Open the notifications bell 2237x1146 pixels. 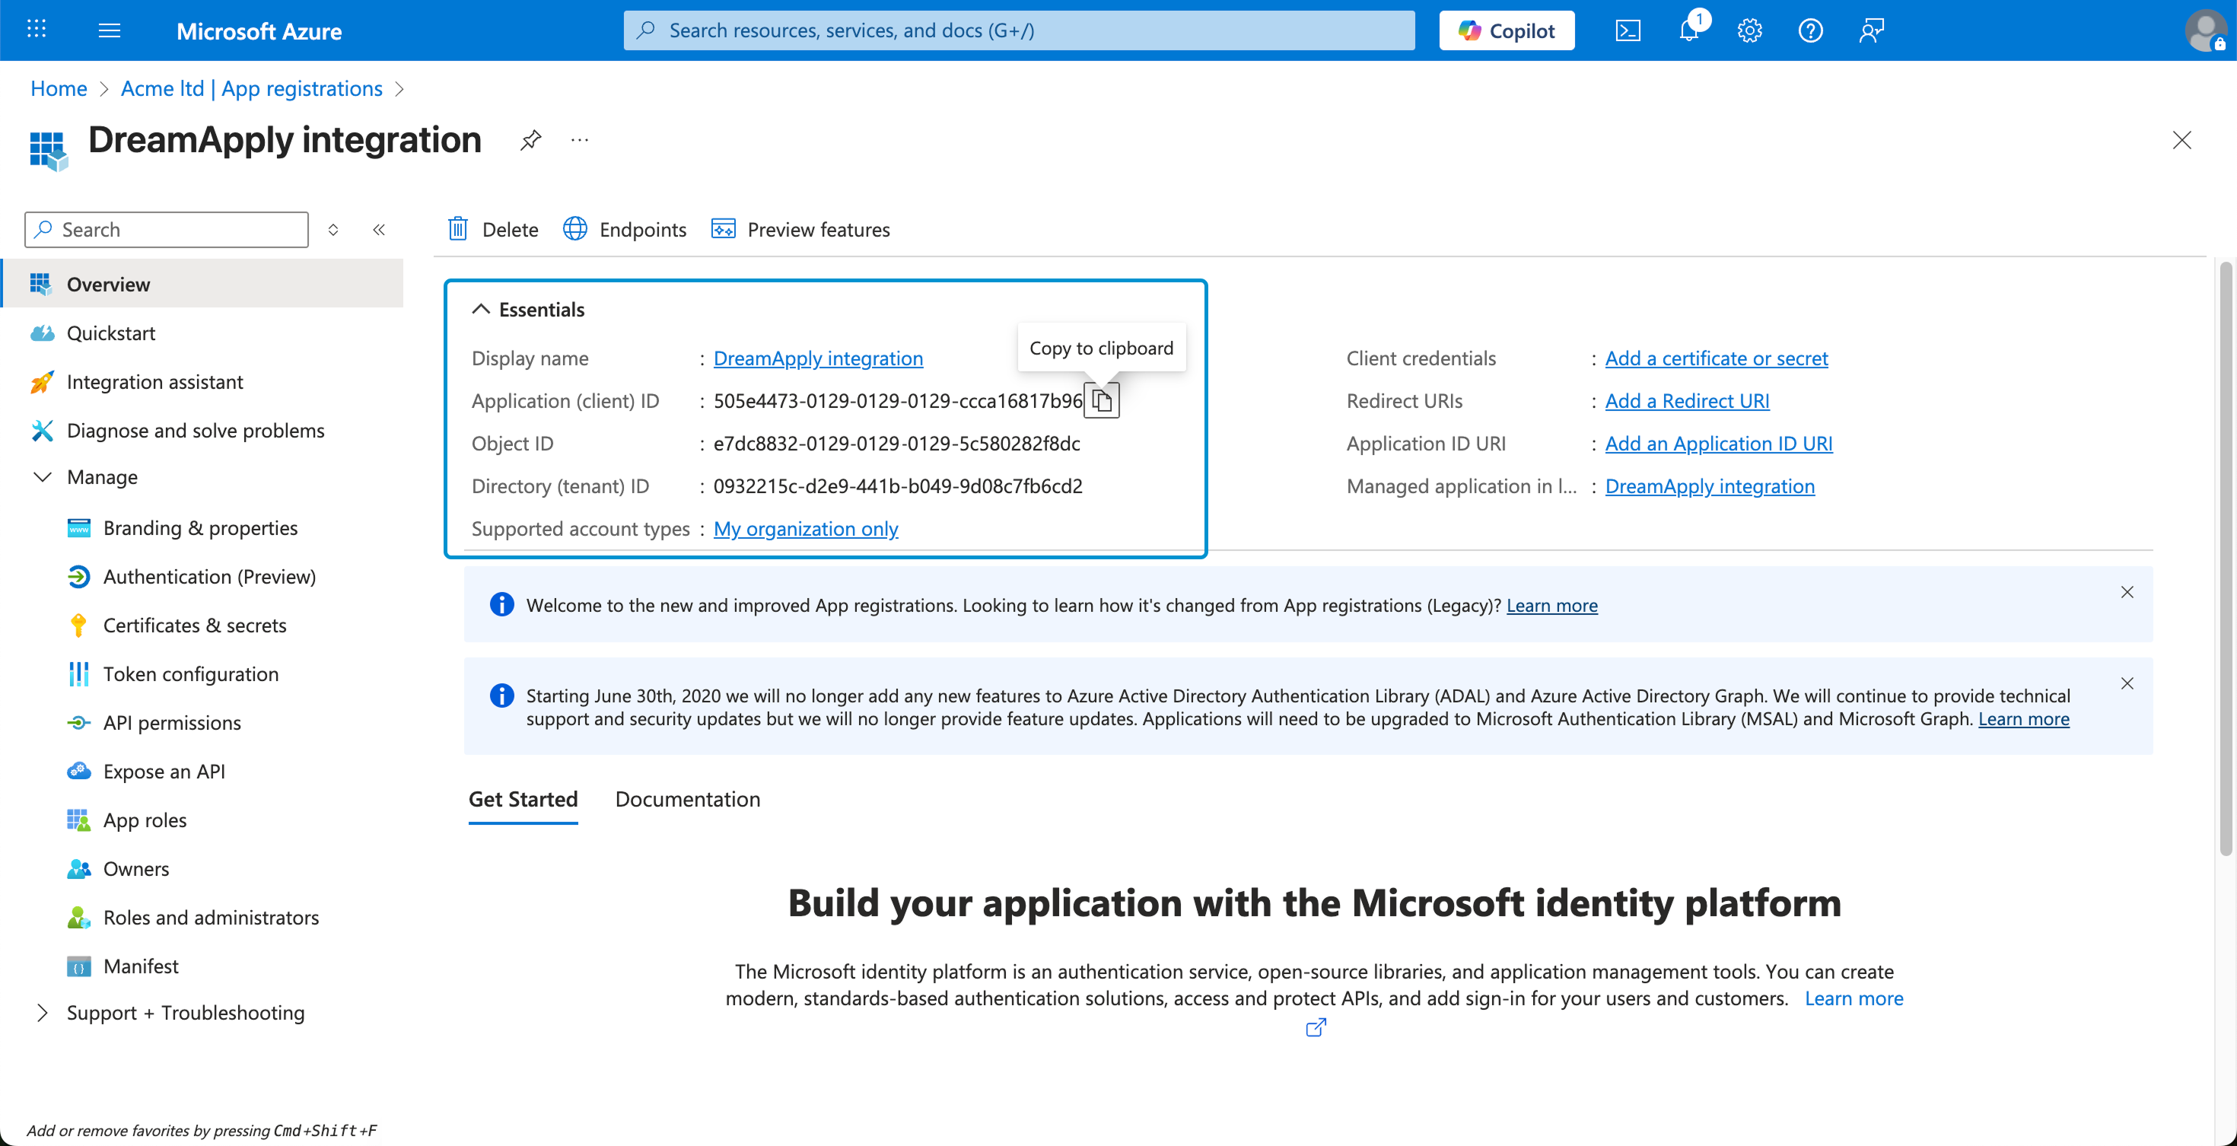[x=1689, y=30]
